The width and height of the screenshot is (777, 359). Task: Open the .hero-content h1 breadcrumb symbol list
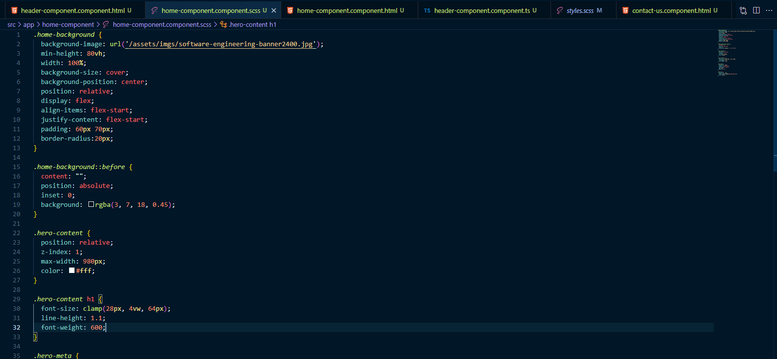tap(252, 24)
